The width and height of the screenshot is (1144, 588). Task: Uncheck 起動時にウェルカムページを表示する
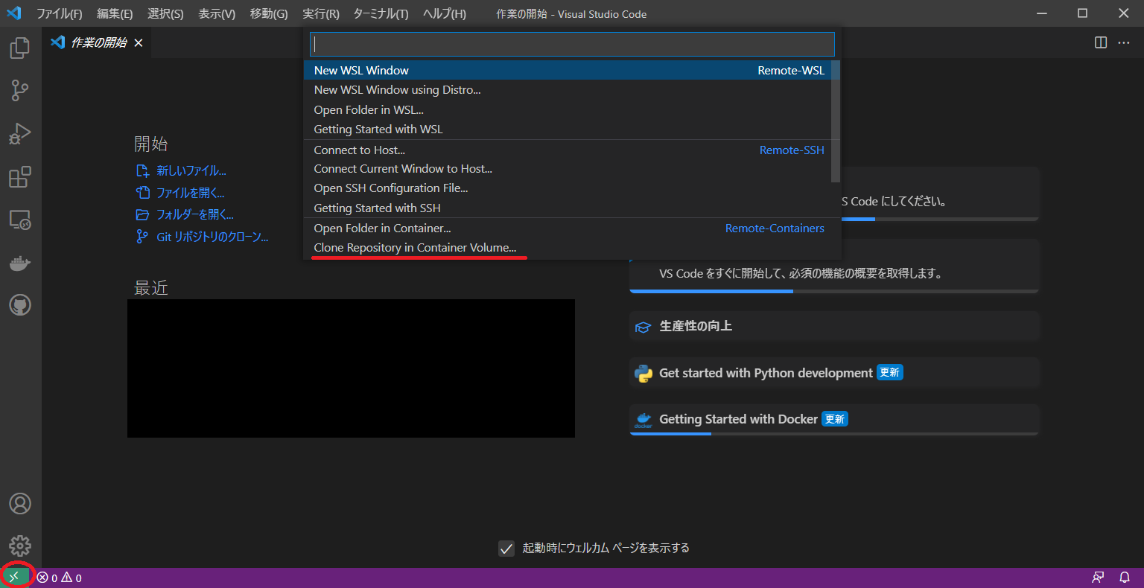click(x=506, y=549)
